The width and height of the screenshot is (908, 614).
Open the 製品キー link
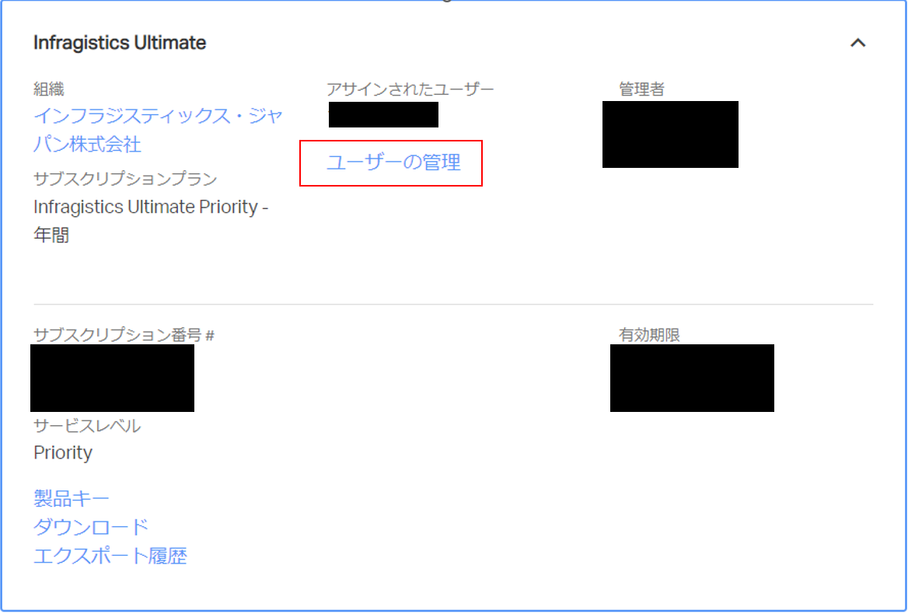72,497
